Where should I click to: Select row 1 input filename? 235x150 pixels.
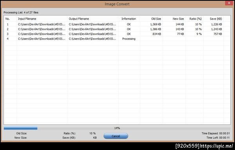(42, 24)
